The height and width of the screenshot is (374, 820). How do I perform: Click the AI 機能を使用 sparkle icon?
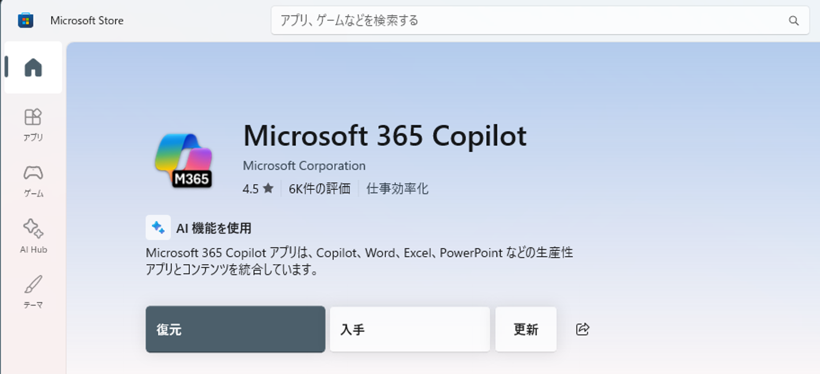click(158, 227)
